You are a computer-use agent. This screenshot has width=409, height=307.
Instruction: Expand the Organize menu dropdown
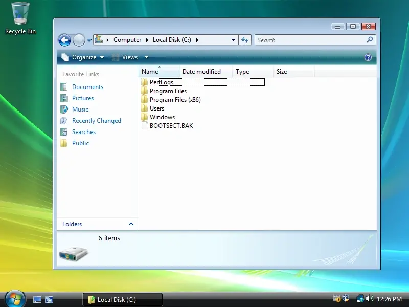[102, 57]
